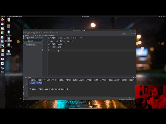This screenshot has height=124, width=166.
Task: Open the Problems tool window tab
Action: pos(36,98)
